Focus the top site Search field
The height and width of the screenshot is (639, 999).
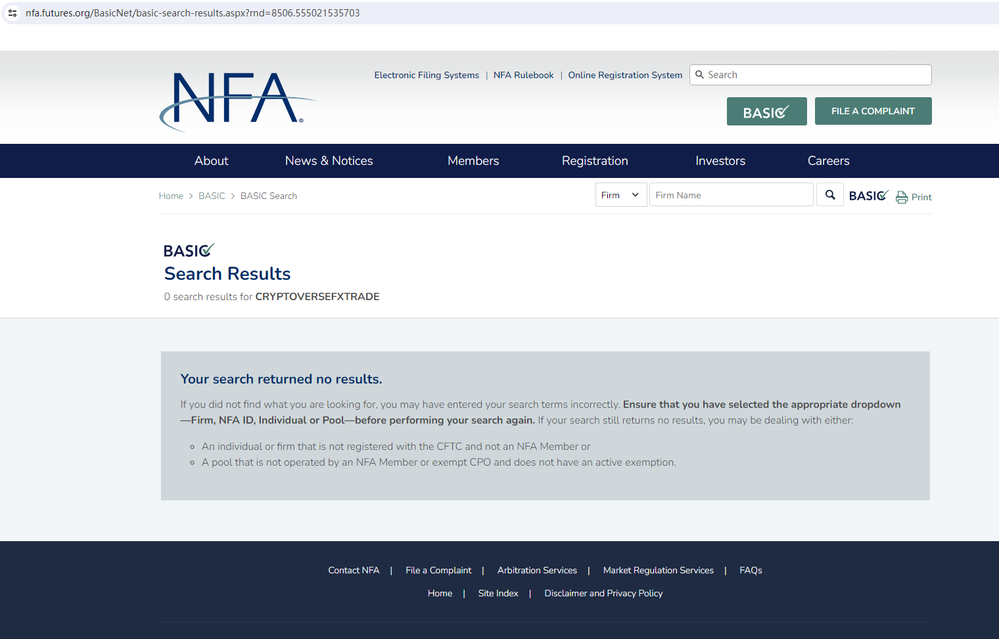click(x=810, y=75)
